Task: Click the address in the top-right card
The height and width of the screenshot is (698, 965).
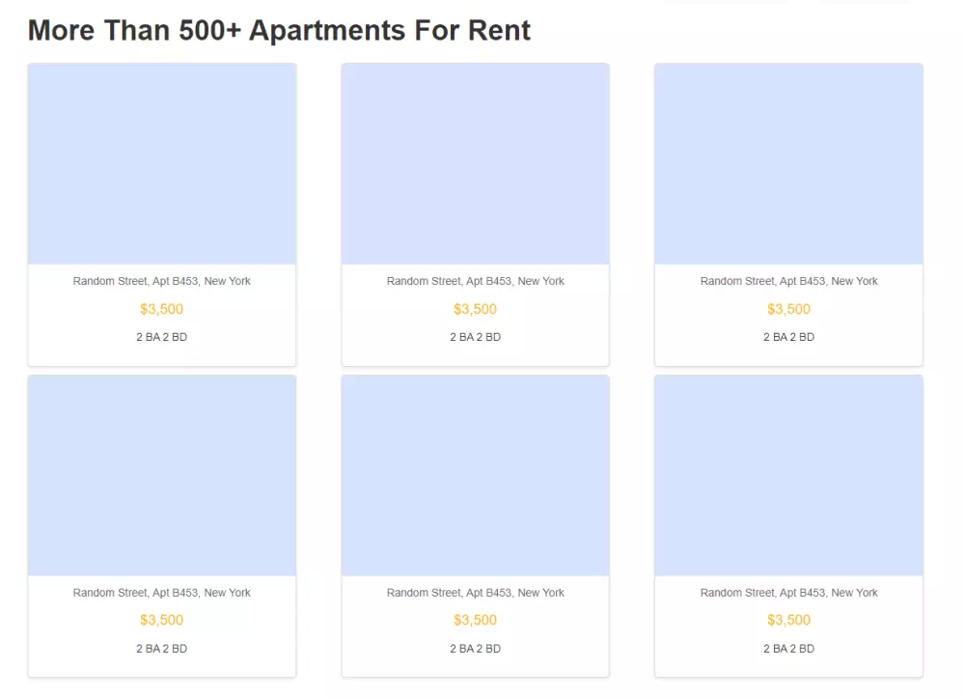Action: (x=788, y=281)
